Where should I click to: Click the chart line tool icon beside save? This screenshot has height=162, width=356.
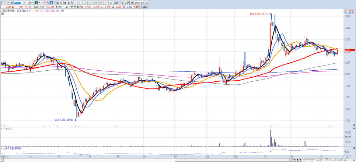point(125,3)
